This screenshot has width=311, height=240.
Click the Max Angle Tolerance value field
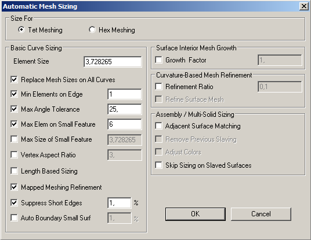pyautogui.click(x=125, y=109)
